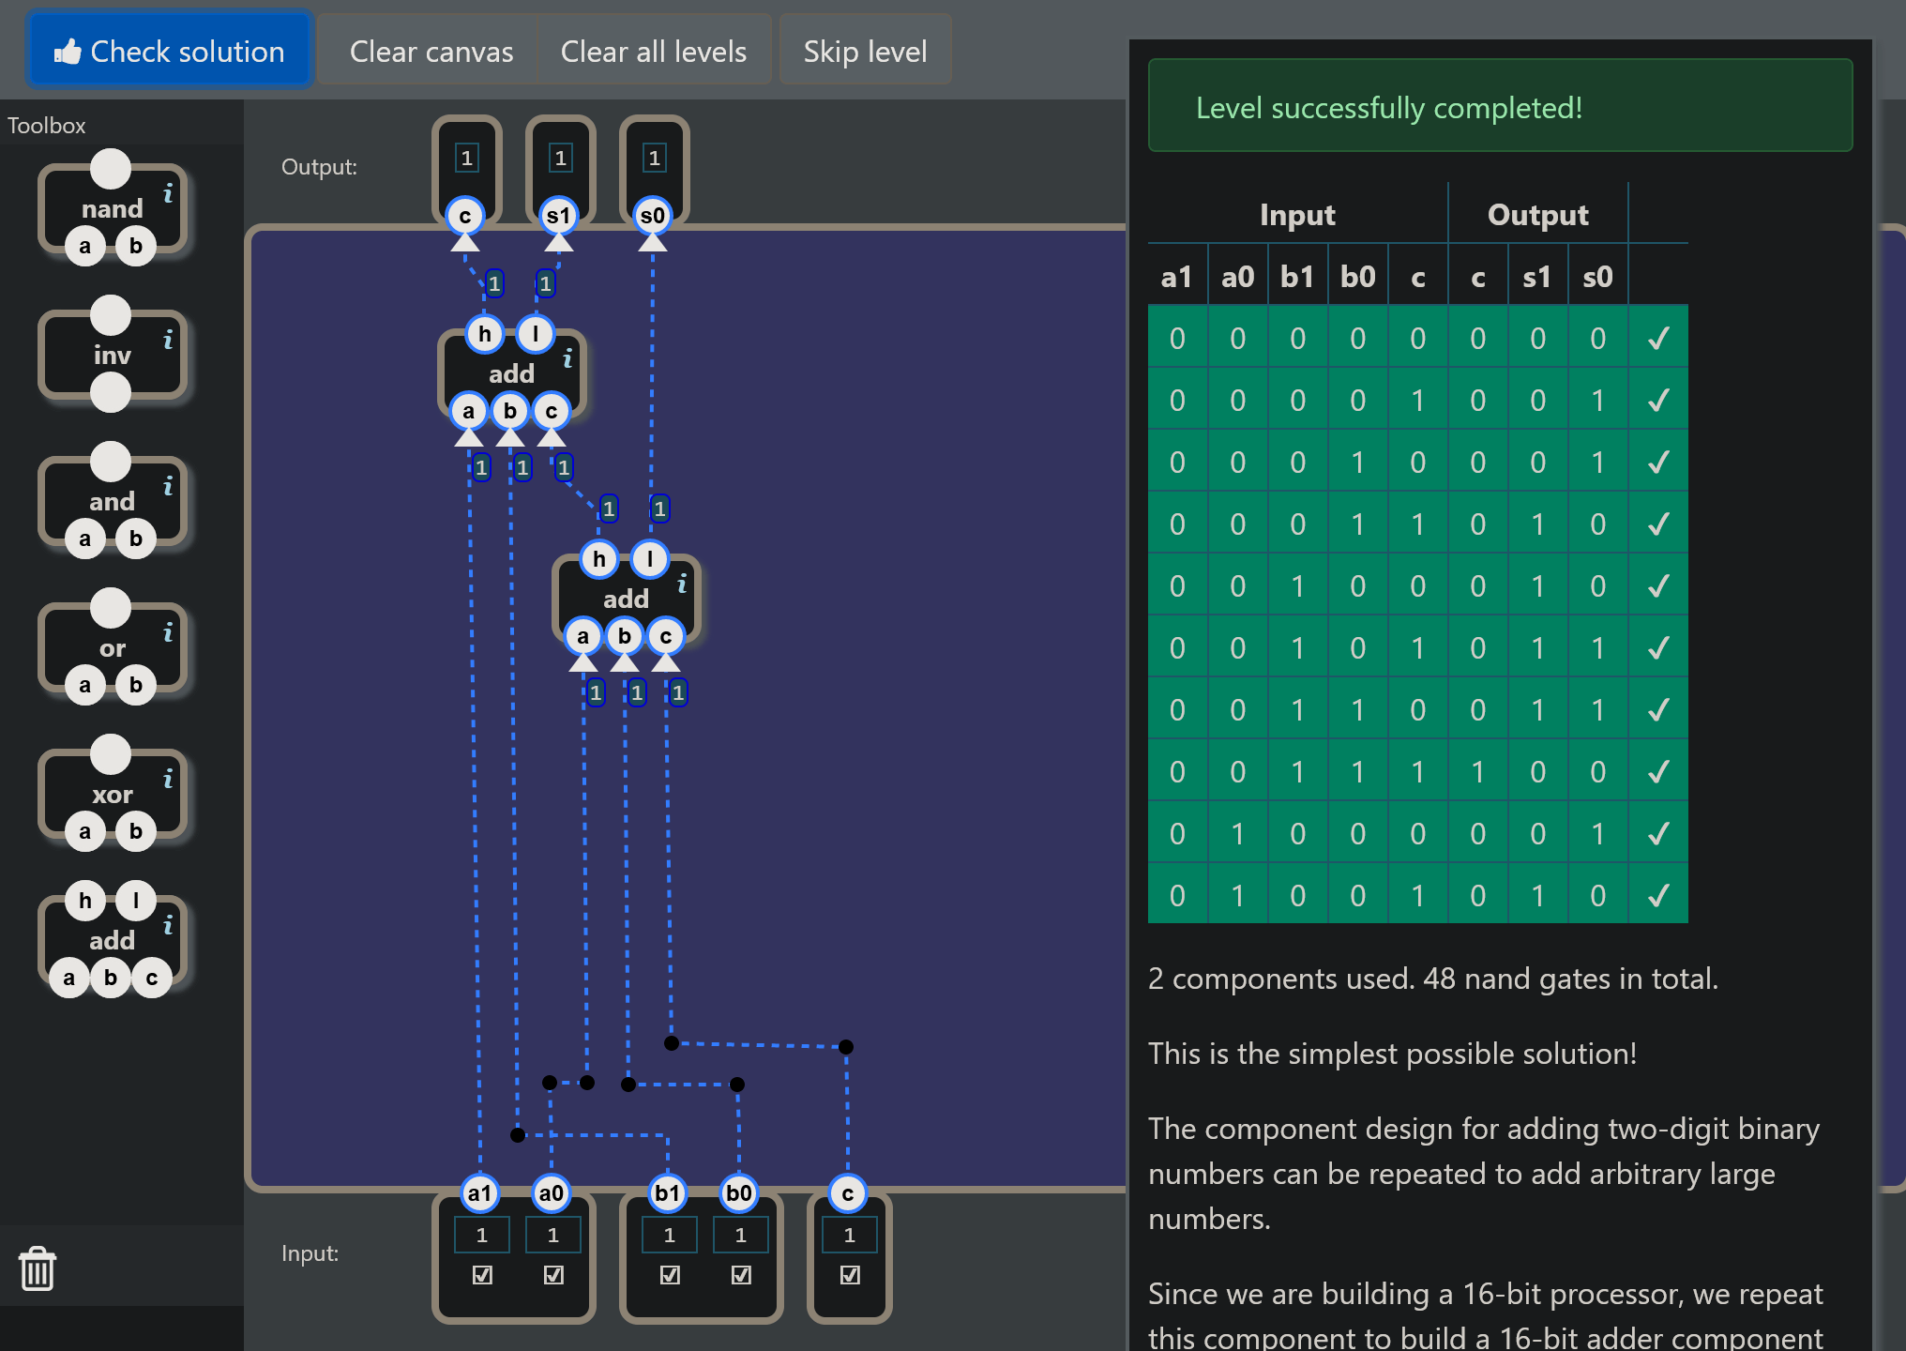Uncheck the b0 input checkbox
The image size is (1906, 1351).
pos(741,1274)
